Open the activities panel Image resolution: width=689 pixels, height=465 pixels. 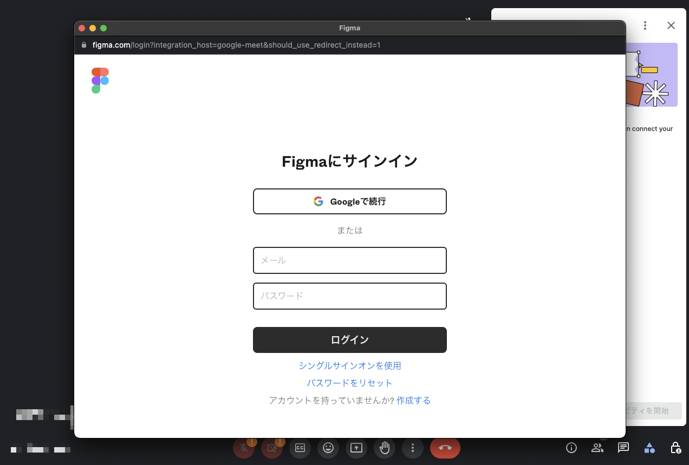(649, 448)
